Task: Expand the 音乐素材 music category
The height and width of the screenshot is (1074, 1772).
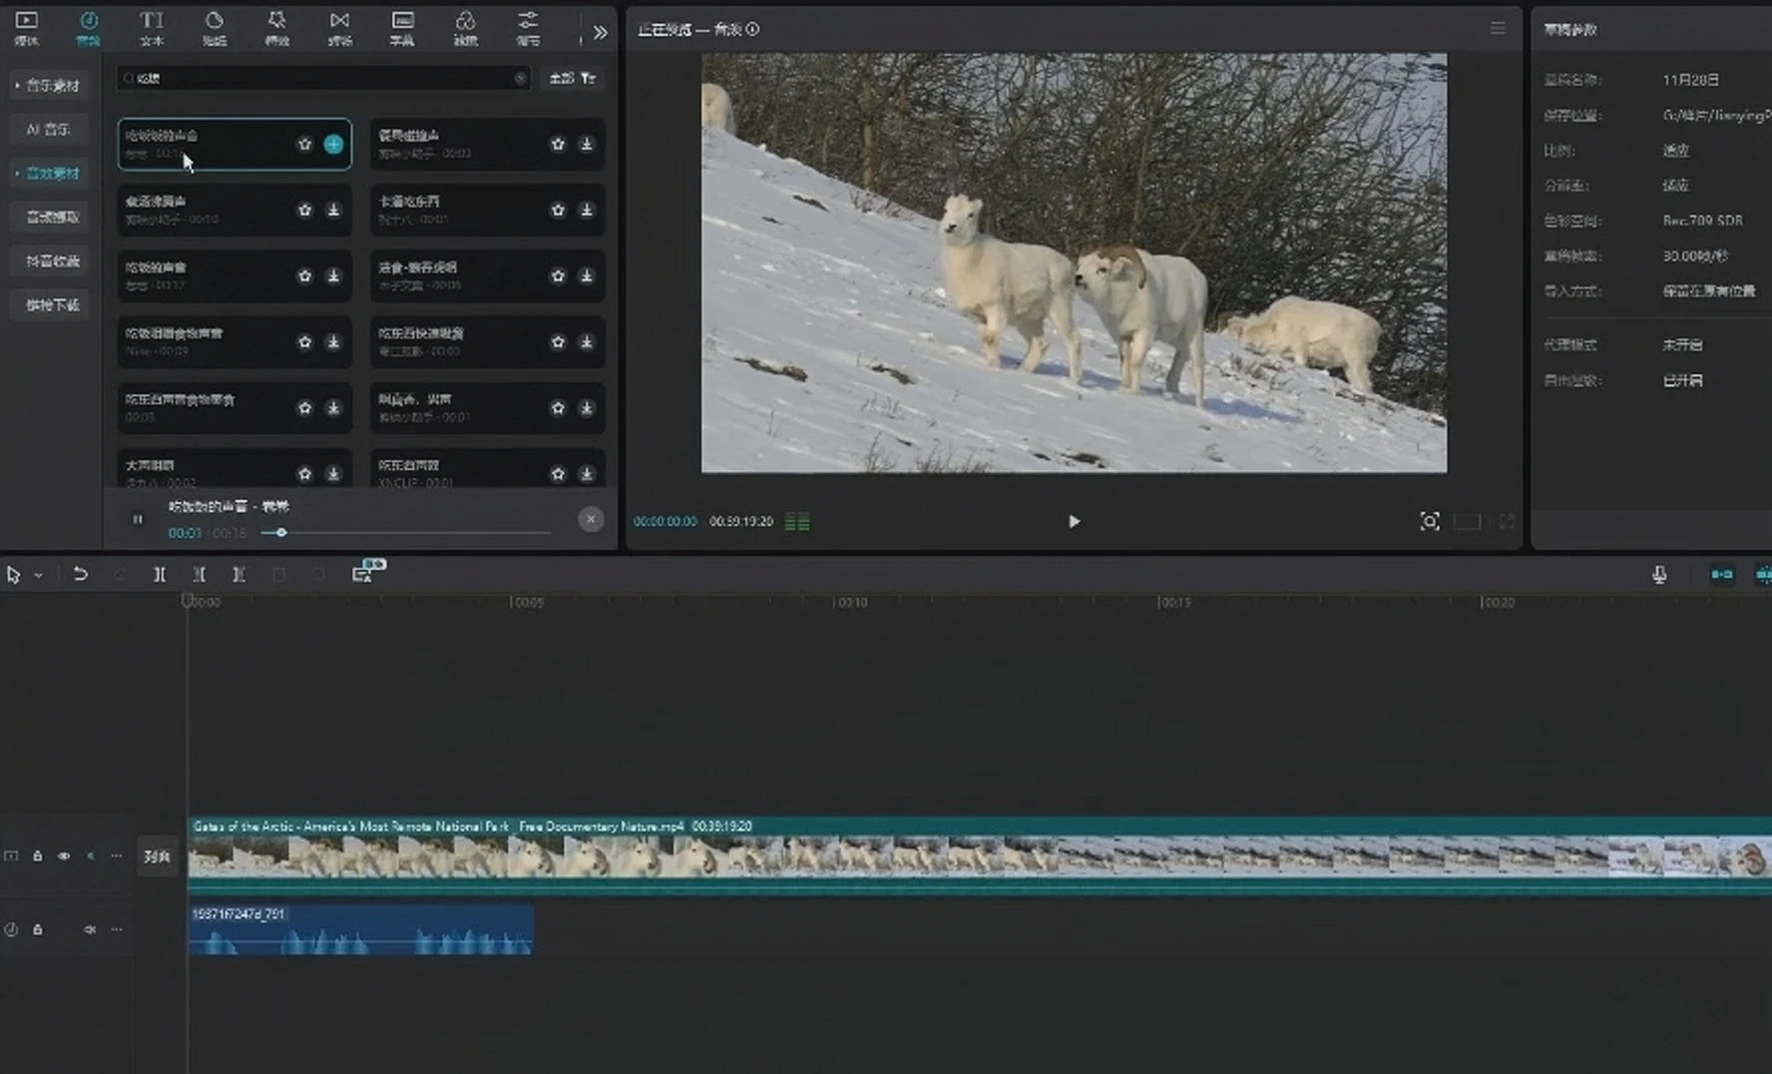Action: pos(48,86)
